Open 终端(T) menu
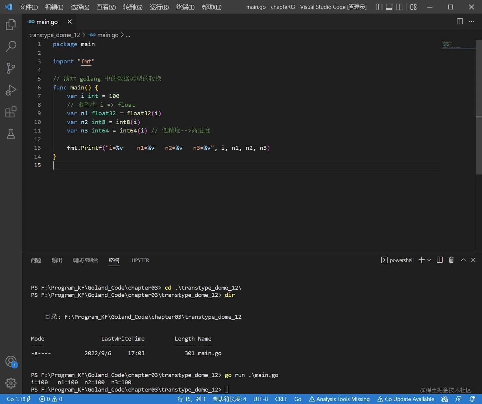The image size is (482, 404). (185, 7)
